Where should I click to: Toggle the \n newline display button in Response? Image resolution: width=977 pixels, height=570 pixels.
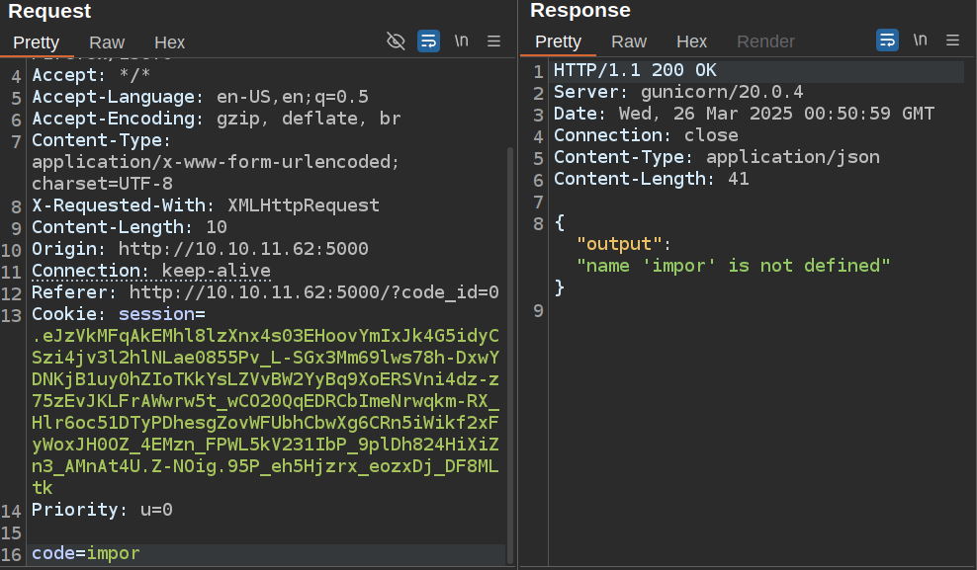[x=920, y=41]
